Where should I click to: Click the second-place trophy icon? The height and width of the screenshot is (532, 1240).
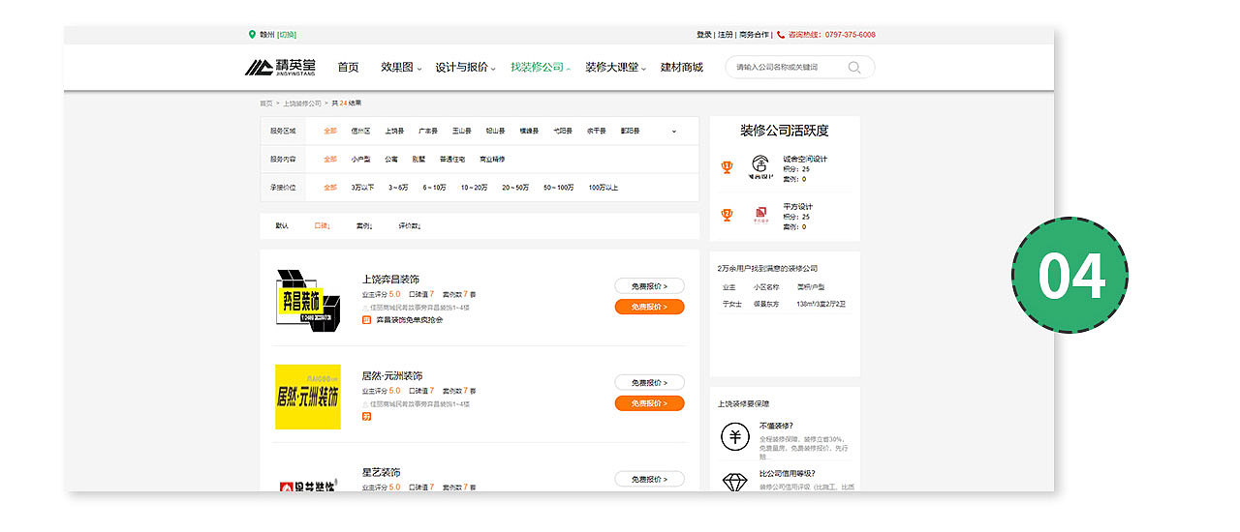[727, 214]
